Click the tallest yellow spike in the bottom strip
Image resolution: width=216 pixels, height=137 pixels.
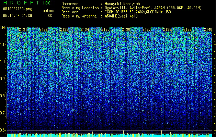tap(56, 133)
